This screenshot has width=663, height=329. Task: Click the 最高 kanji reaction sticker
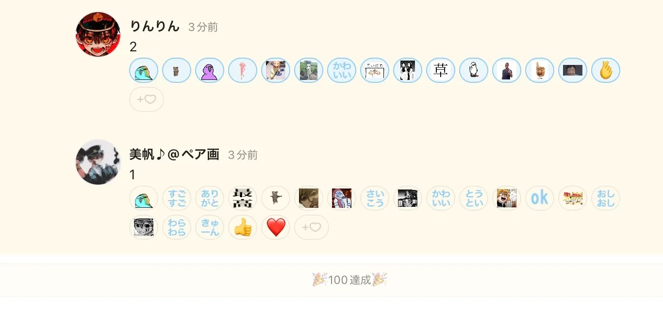pos(243,198)
